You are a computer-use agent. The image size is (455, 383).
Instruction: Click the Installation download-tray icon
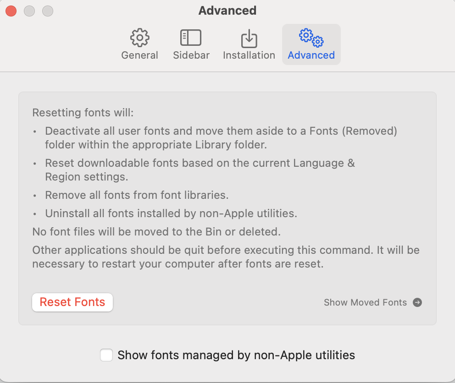(x=249, y=38)
